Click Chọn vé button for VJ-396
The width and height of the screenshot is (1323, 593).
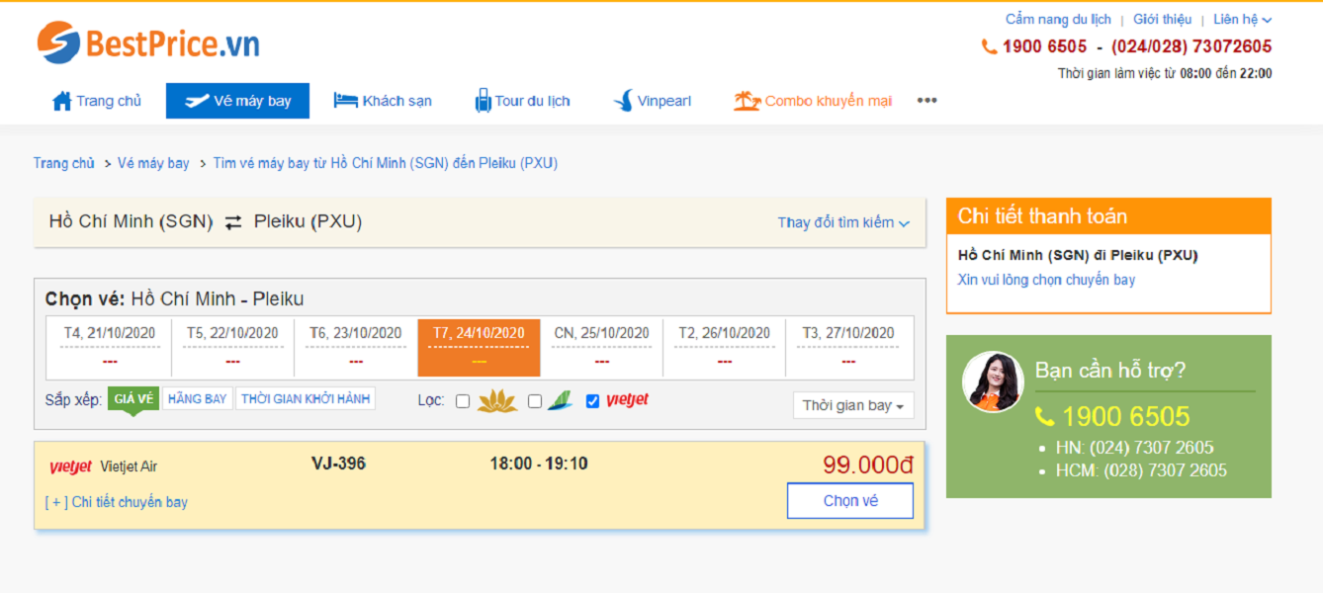(x=850, y=500)
